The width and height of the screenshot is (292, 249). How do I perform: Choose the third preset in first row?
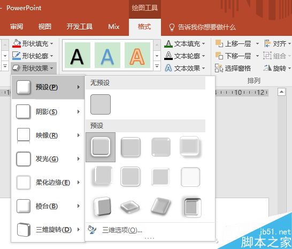[x=161, y=147]
